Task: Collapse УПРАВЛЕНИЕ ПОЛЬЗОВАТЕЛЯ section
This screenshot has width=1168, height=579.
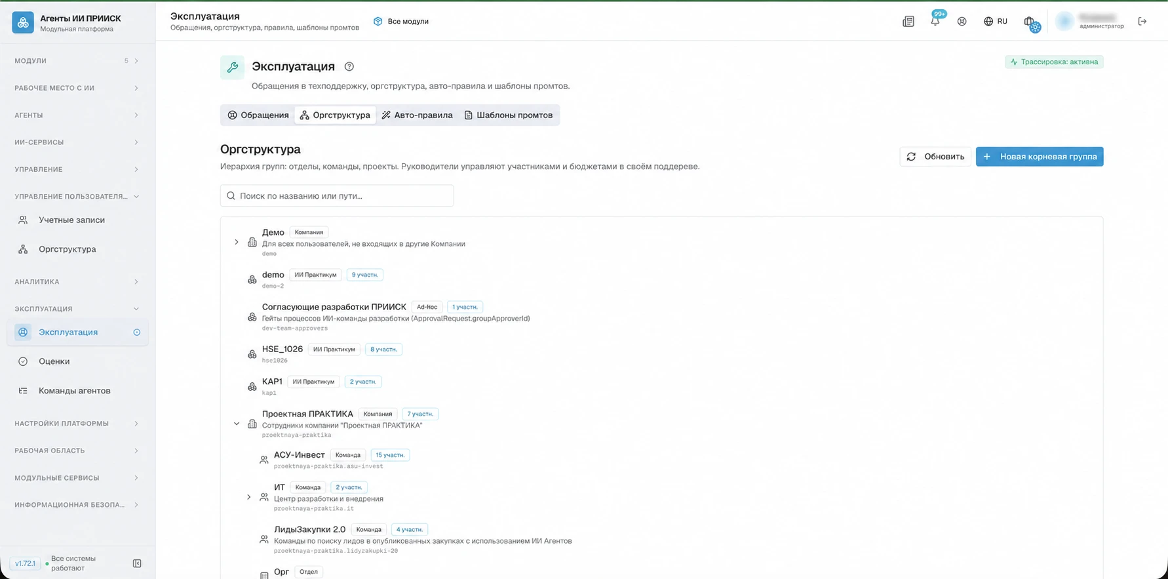Action: [77, 196]
